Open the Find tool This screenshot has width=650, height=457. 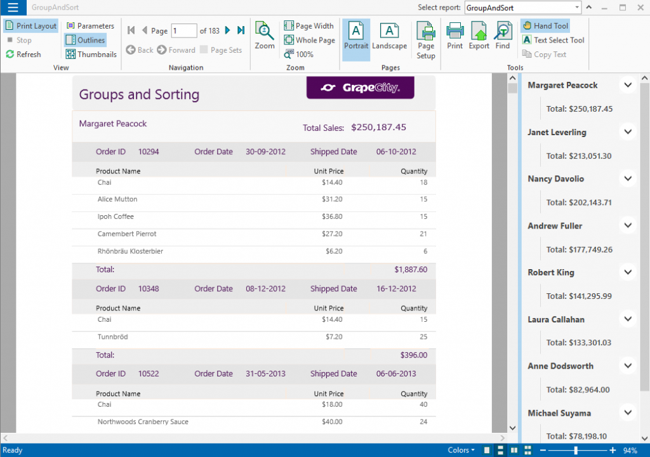(503, 36)
